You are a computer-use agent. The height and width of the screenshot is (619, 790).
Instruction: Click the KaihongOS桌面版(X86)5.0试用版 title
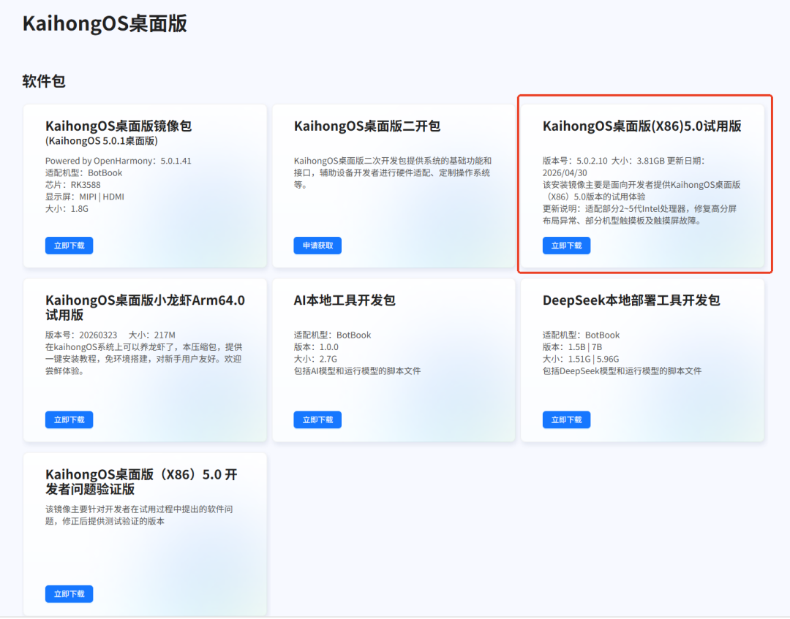[642, 126]
